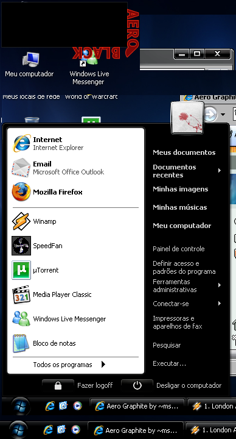This screenshot has width=236, height=439.
Task: Open Painel de controle
Action: [x=178, y=249]
